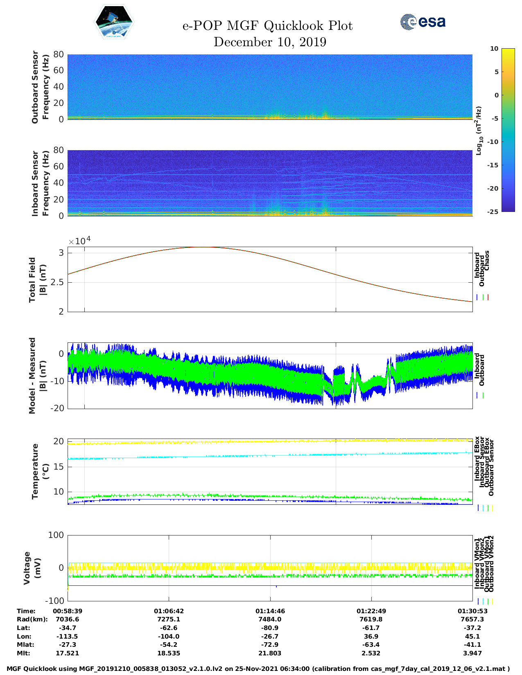Click the 01:14:46 time label
The width and height of the screenshot is (522, 675).
click(270, 611)
